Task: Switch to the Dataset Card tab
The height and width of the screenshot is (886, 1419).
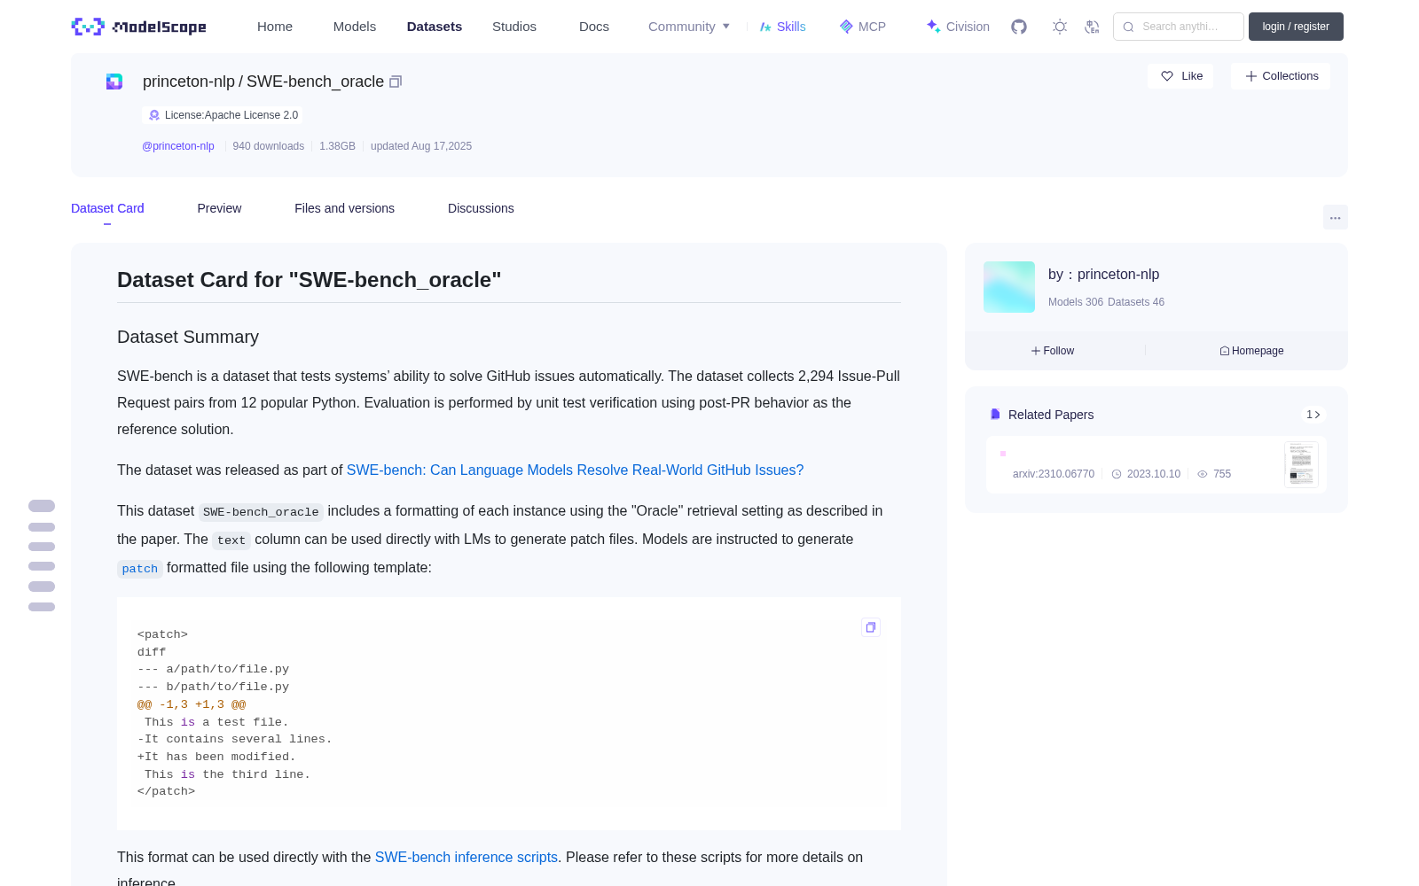Action: 107,208
